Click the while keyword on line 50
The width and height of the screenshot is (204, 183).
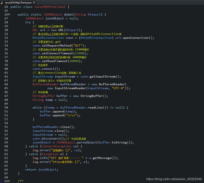pyautogui.click(x=37, y=108)
